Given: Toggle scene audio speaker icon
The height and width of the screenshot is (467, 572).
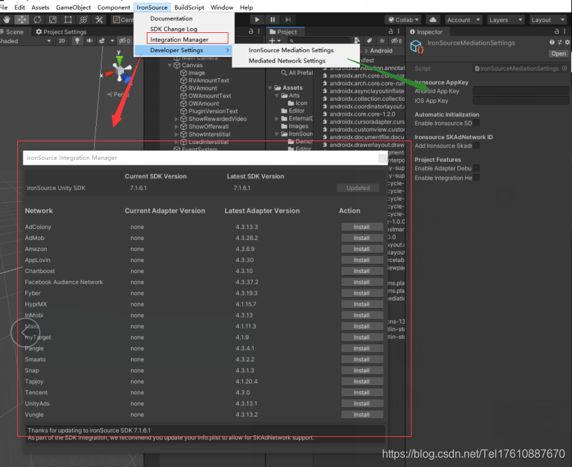Looking at the screenshot, I should [x=89, y=41].
